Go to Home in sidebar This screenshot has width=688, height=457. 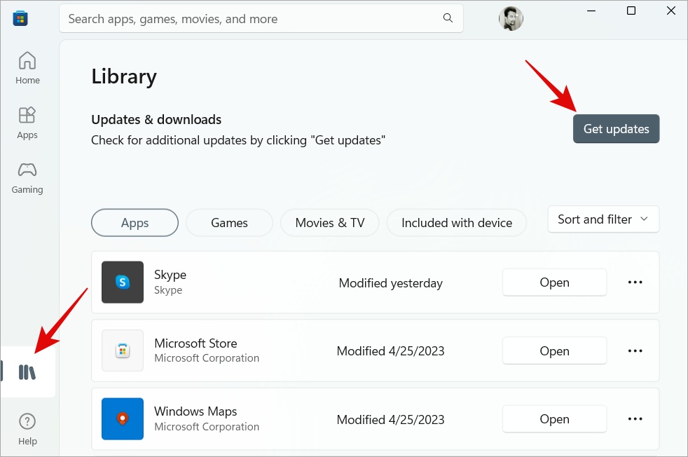tap(27, 68)
